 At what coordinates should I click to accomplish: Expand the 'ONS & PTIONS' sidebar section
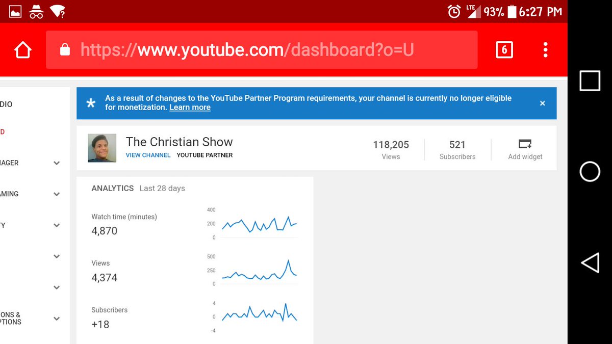[57, 319]
